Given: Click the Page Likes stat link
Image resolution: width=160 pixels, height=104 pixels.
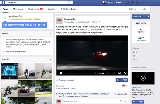Looking at the screenshot, I should (x=141, y=32).
